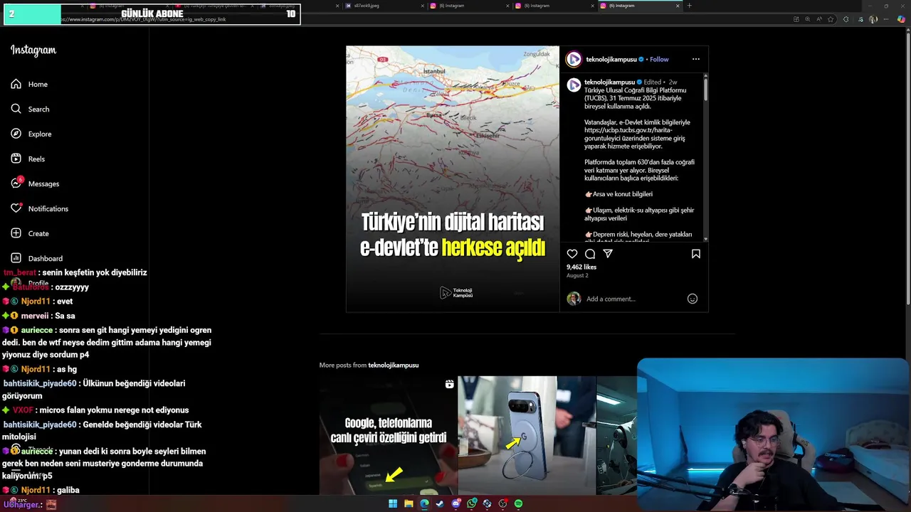Switch to the first Instagram tab after s87eck9.jpeg
The height and width of the screenshot is (512, 911).
point(468,6)
